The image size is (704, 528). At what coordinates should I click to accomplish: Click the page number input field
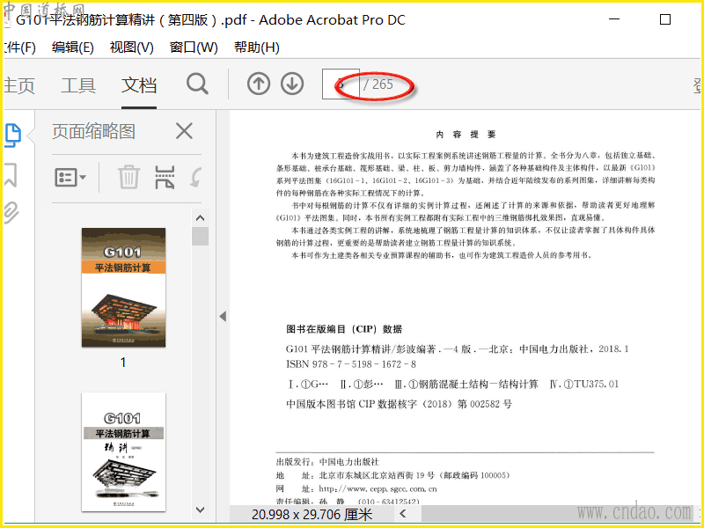(341, 84)
